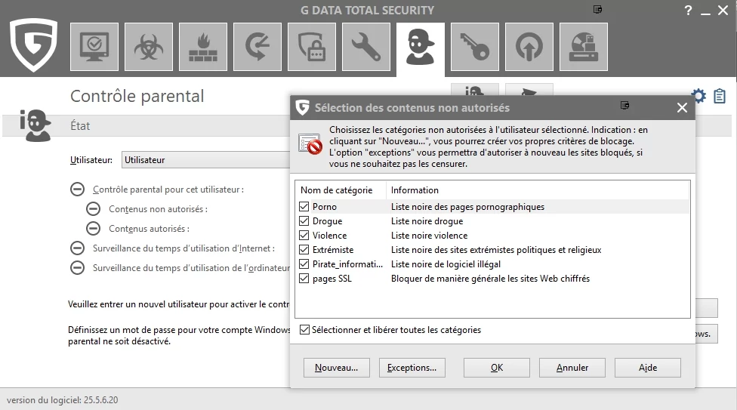Uncheck the Pirate_informati... category checkbox
Screen dimensions: 737x410
coord(304,264)
